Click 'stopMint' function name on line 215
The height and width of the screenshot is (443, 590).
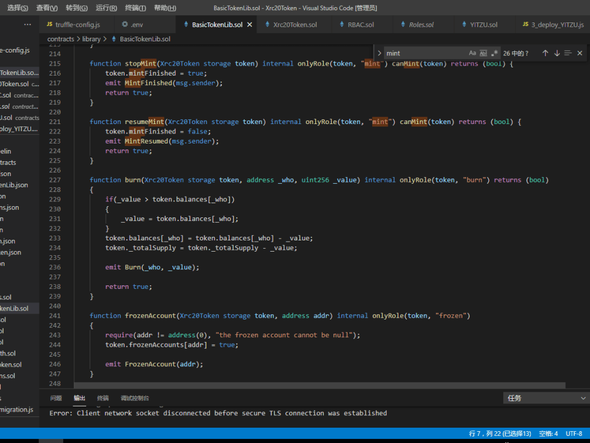[140, 64]
